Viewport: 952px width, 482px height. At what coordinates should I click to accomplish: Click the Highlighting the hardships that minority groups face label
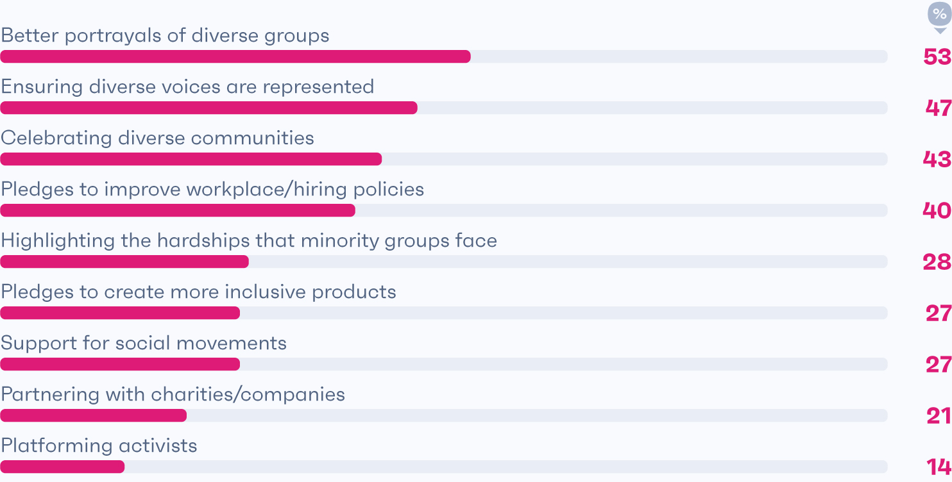(249, 241)
